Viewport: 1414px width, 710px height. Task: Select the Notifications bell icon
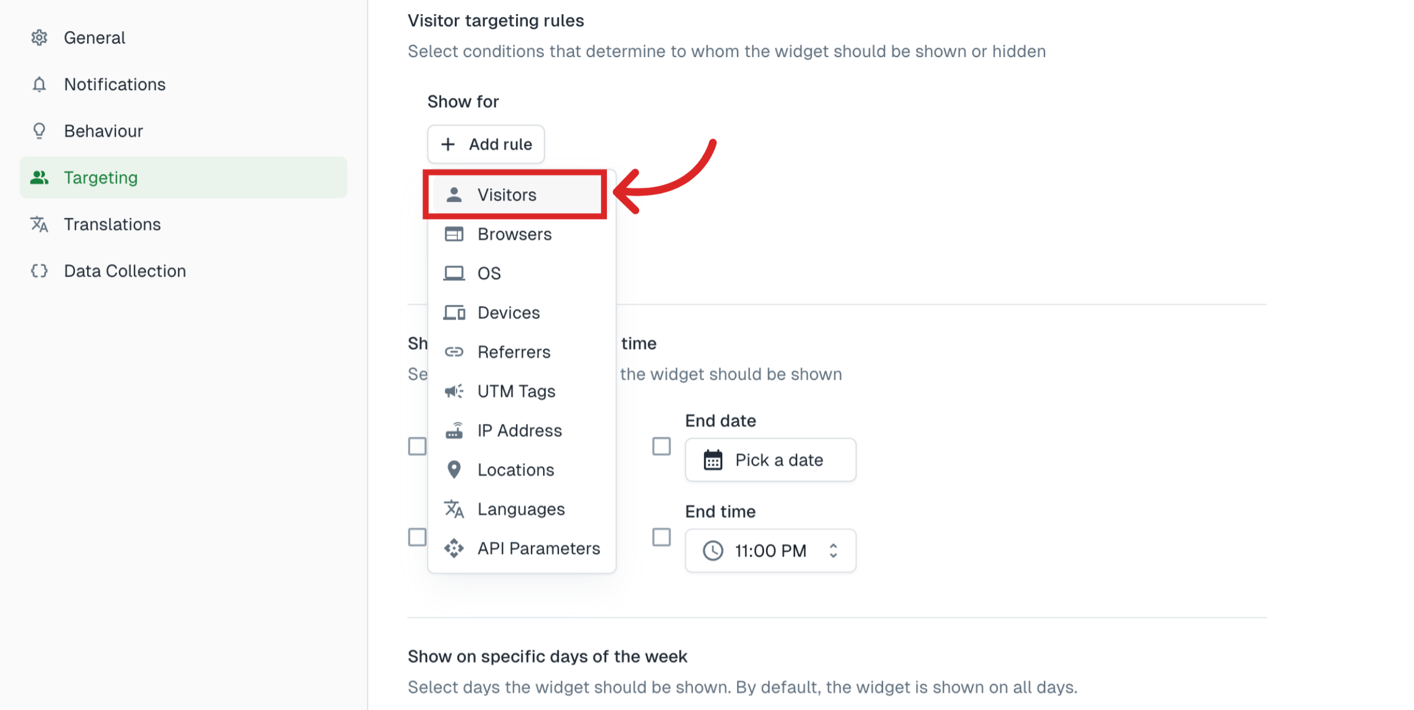(39, 84)
